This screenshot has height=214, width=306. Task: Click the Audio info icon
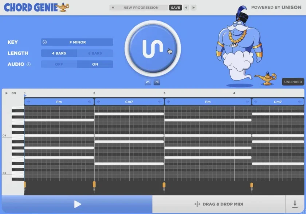(28, 64)
